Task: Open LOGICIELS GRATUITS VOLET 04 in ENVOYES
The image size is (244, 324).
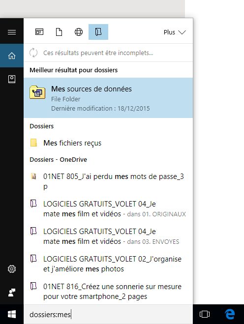Action: click(x=108, y=236)
